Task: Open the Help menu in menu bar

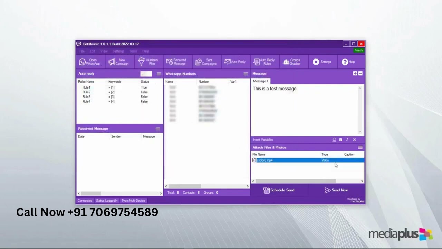Action: 146,51
